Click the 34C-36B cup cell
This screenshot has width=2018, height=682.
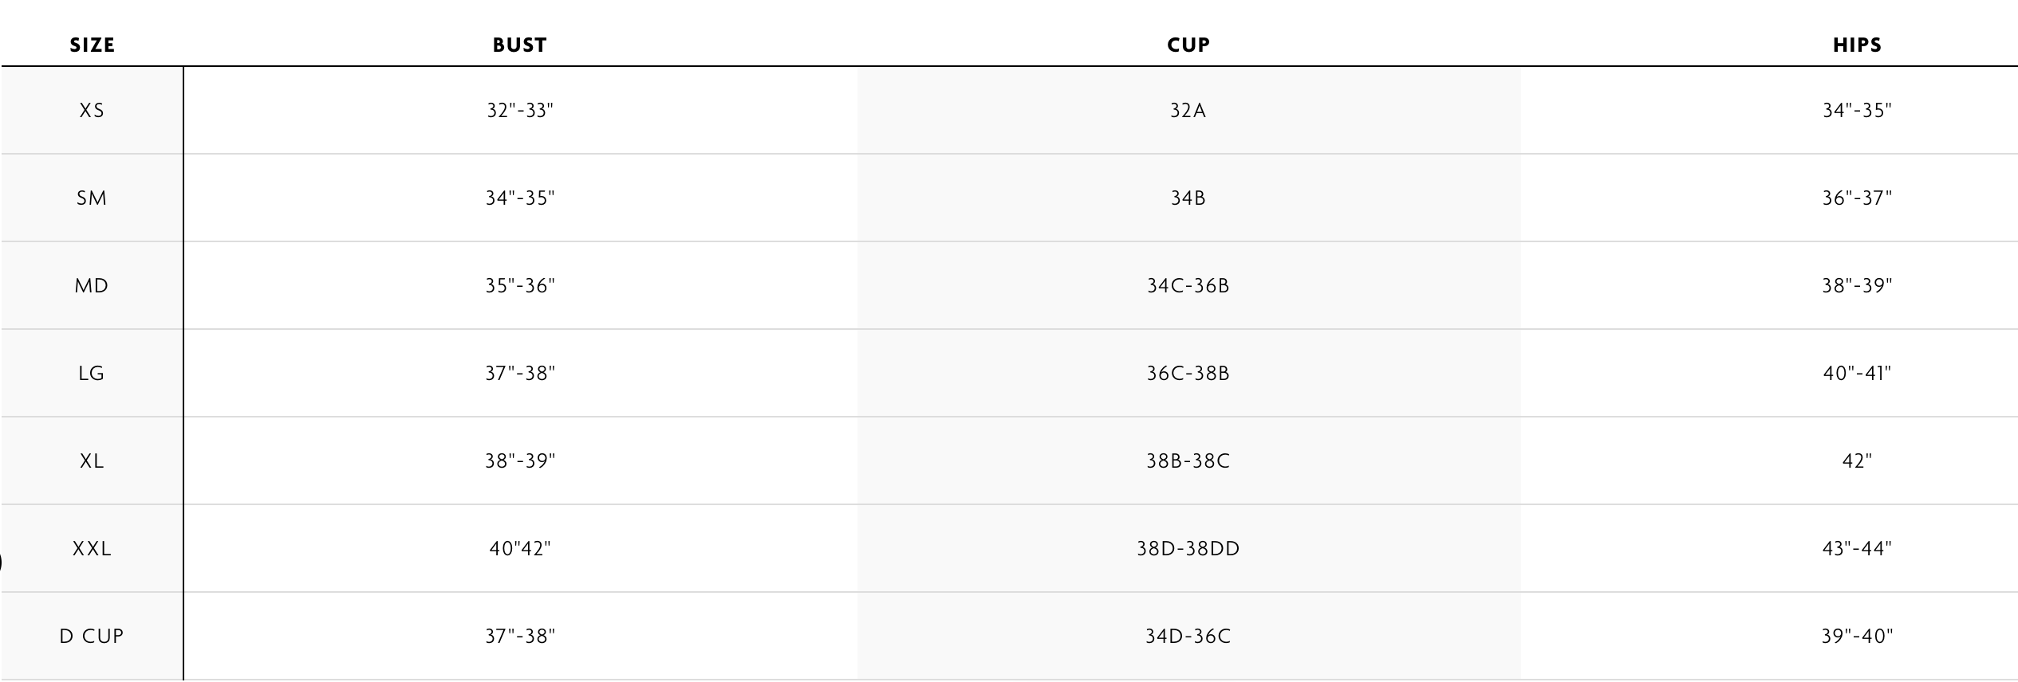tap(1188, 286)
